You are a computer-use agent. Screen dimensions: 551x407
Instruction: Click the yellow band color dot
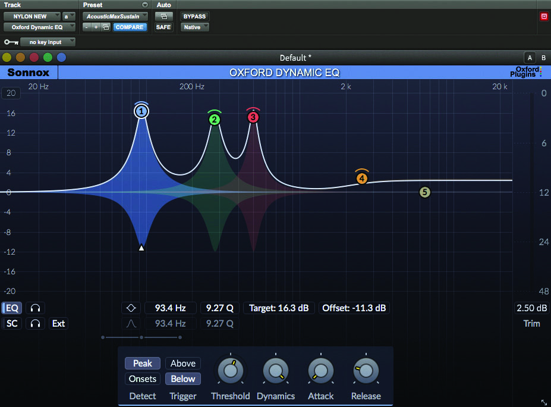[x=7, y=57]
